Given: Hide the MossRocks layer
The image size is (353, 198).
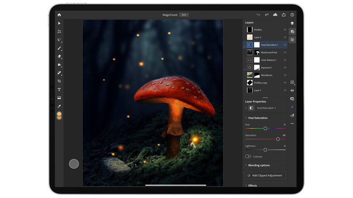Looking at the screenshot, I should [285, 75].
